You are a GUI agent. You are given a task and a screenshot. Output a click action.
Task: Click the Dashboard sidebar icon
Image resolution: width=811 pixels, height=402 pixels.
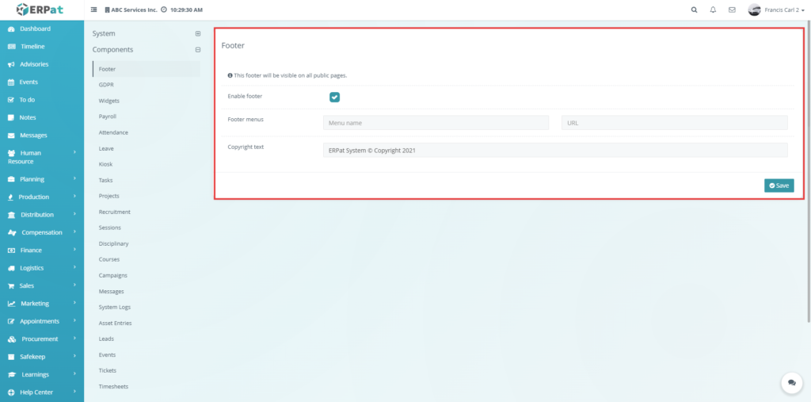point(11,29)
